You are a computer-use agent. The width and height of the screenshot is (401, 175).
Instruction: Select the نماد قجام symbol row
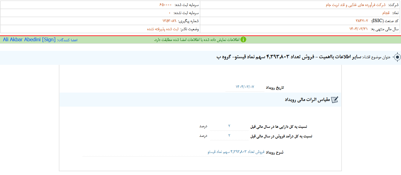point(385,13)
